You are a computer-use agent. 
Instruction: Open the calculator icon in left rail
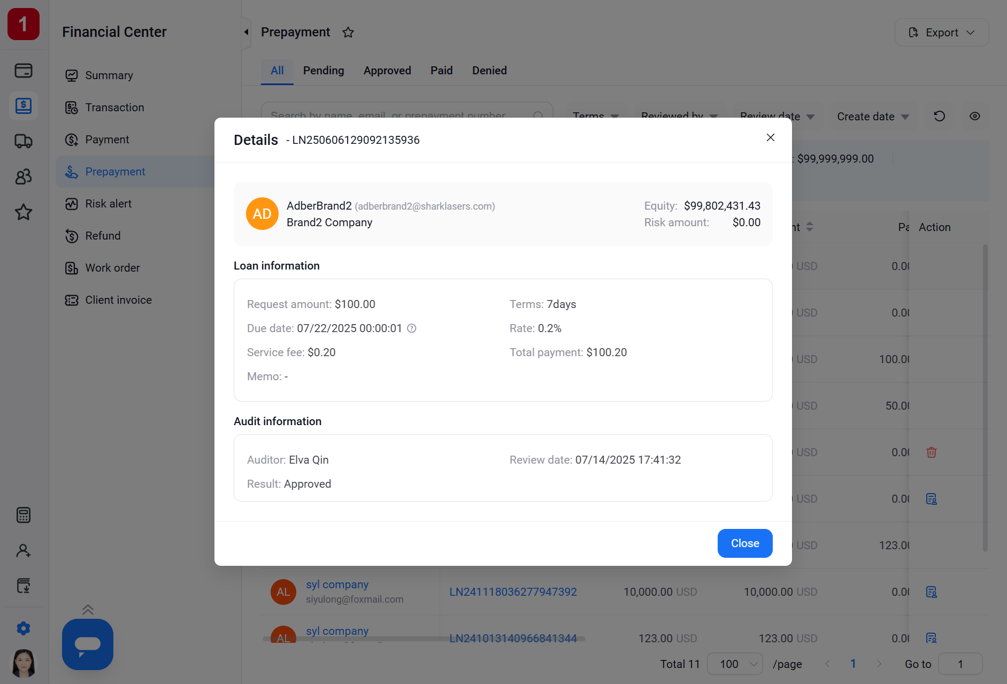(24, 515)
